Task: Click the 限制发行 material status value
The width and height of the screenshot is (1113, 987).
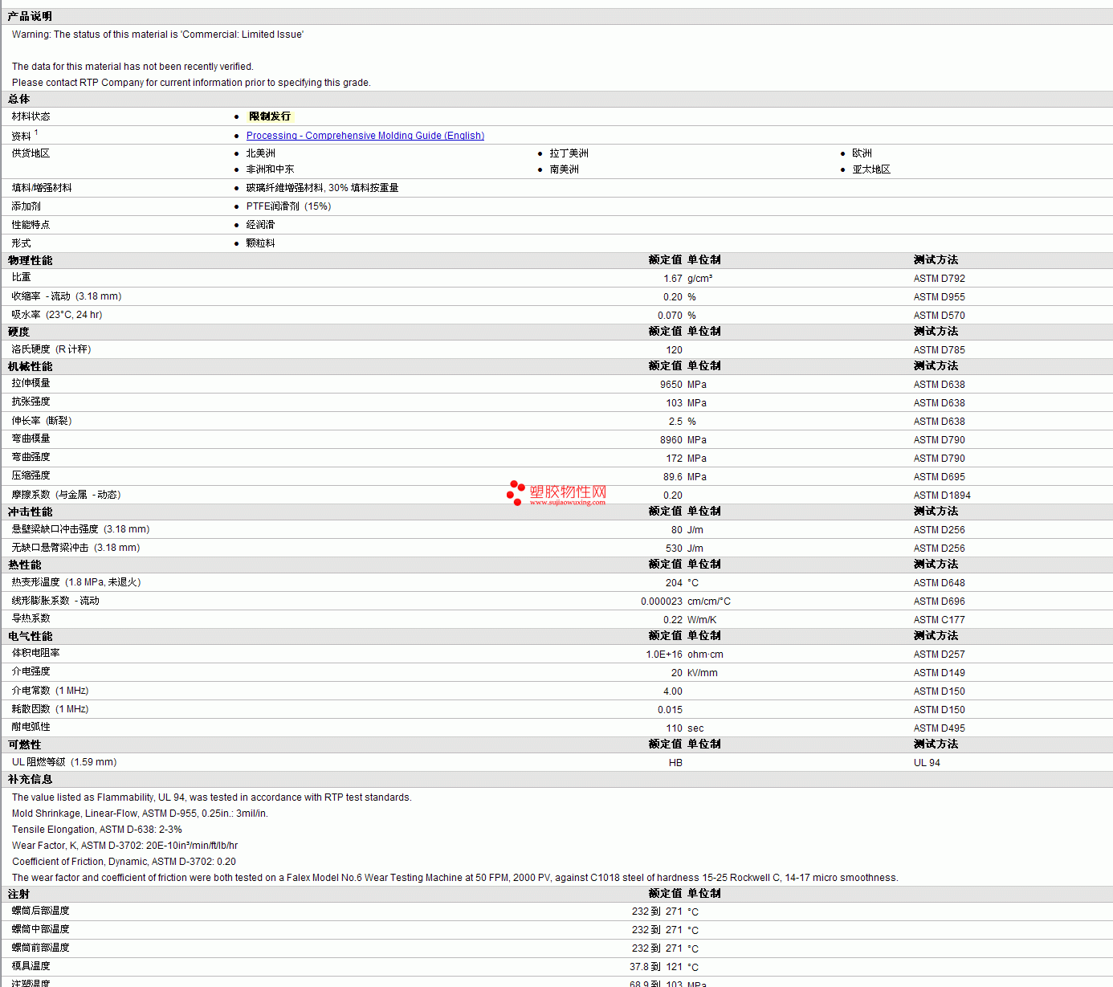Action: pyautogui.click(x=270, y=116)
